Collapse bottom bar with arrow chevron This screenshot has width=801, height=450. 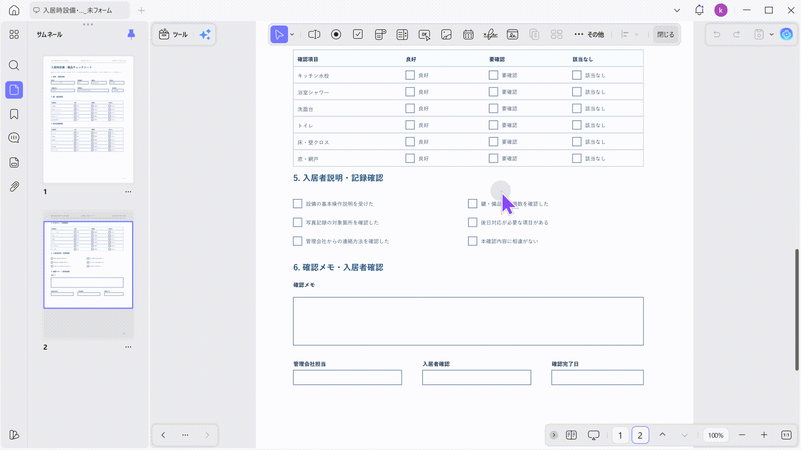[x=554, y=435]
